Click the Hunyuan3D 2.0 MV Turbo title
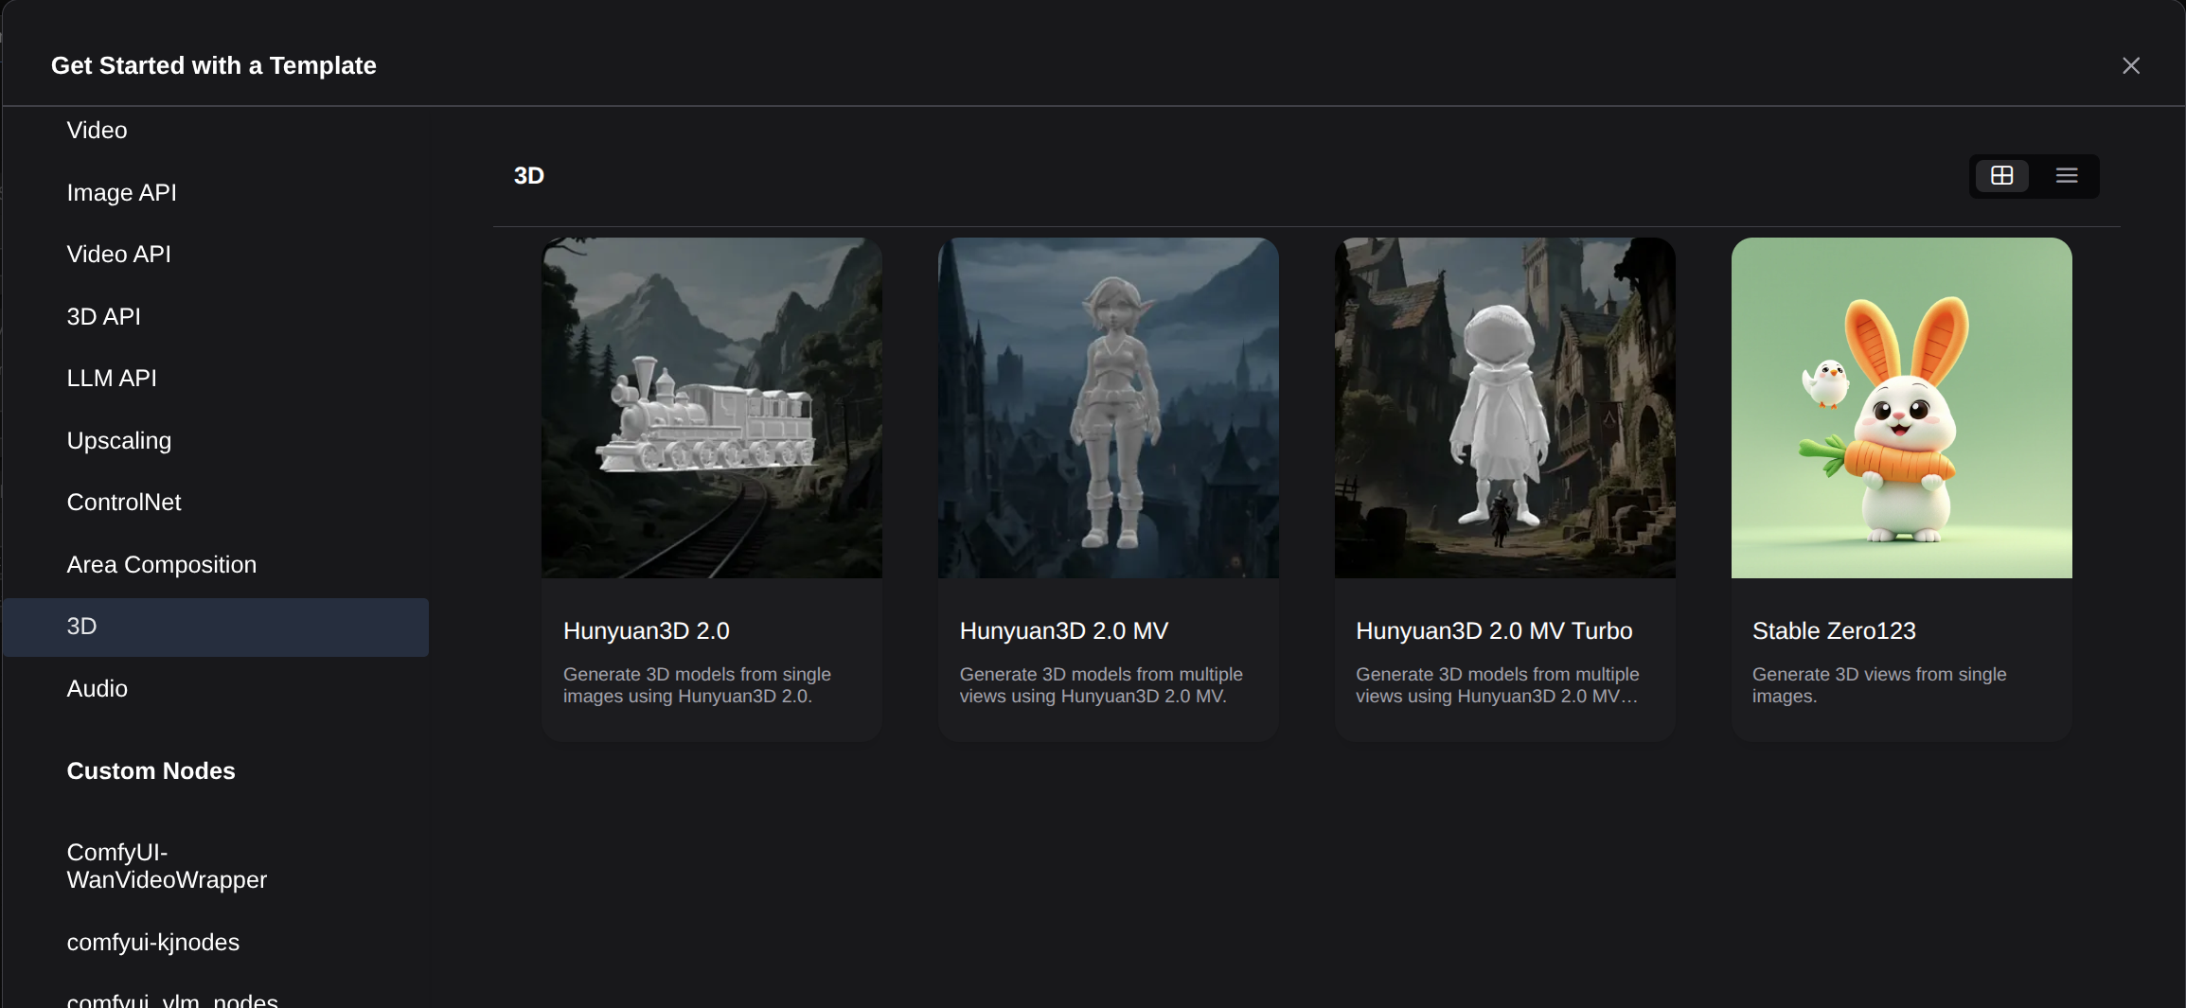The image size is (2186, 1008). (x=1494, y=631)
